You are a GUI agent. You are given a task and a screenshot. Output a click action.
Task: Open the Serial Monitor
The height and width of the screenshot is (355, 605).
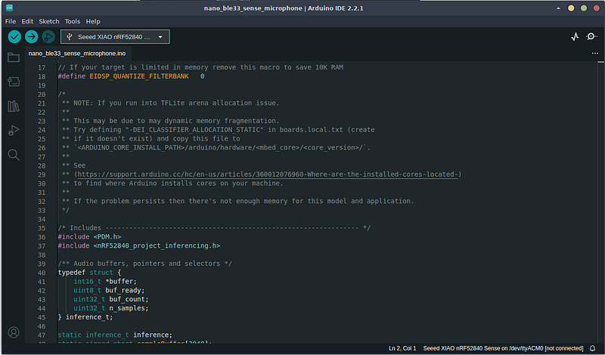(x=591, y=36)
